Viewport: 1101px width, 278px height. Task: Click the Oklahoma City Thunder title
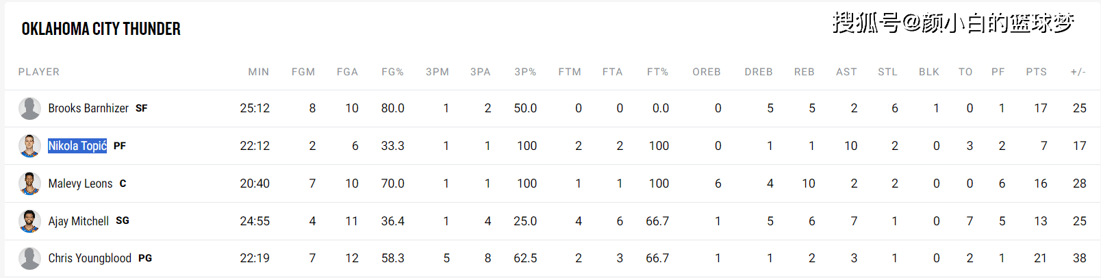(101, 29)
